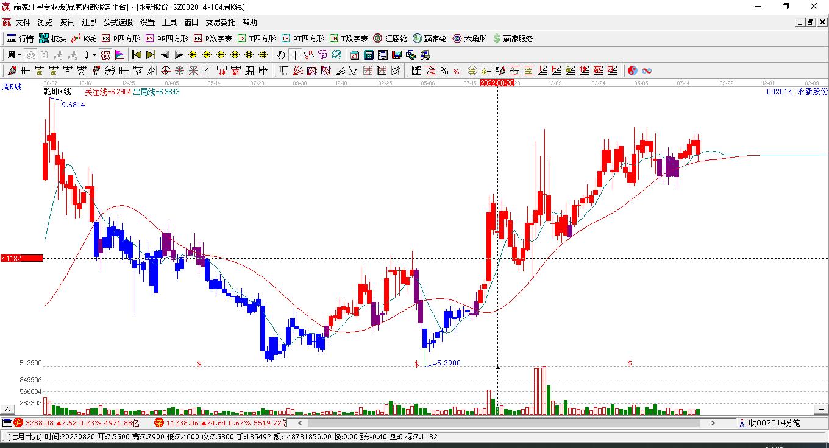The width and height of the screenshot is (829, 448).
Task: Click the 乾坤K线 indicator label
Action: point(57,92)
